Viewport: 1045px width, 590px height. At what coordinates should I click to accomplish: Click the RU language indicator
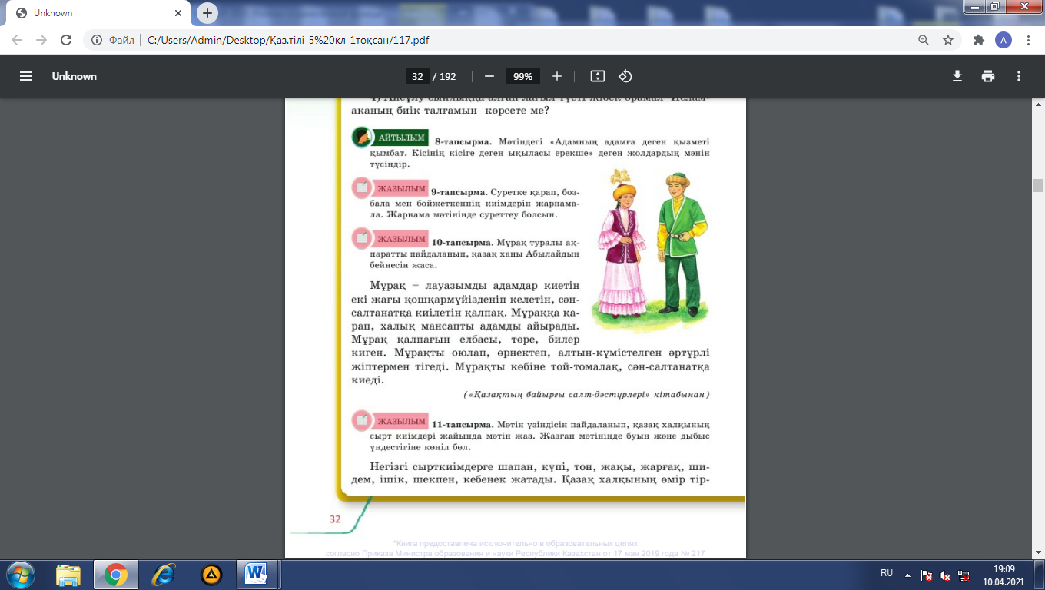(887, 573)
